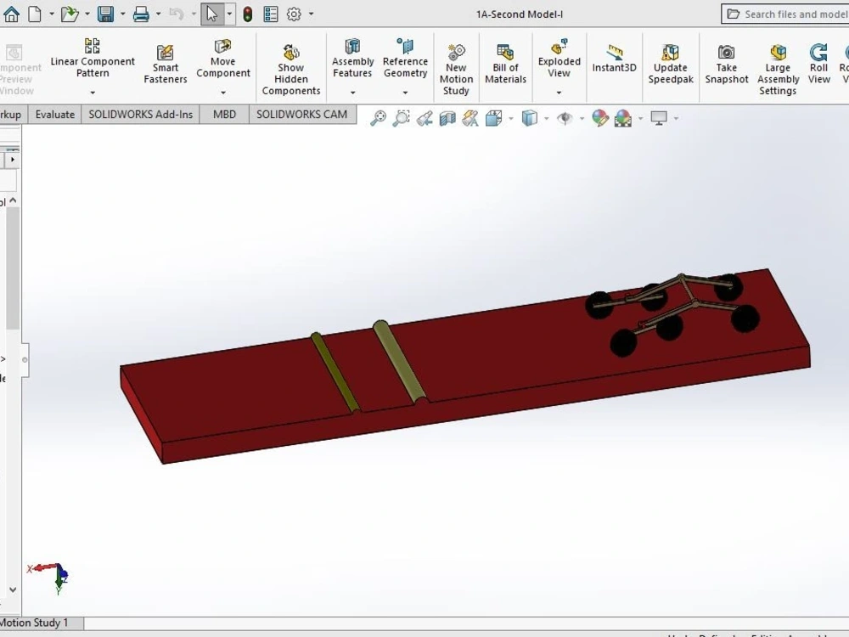The width and height of the screenshot is (849, 637).
Task: Click View Settings monitor icon
Action: coord(659,118)
